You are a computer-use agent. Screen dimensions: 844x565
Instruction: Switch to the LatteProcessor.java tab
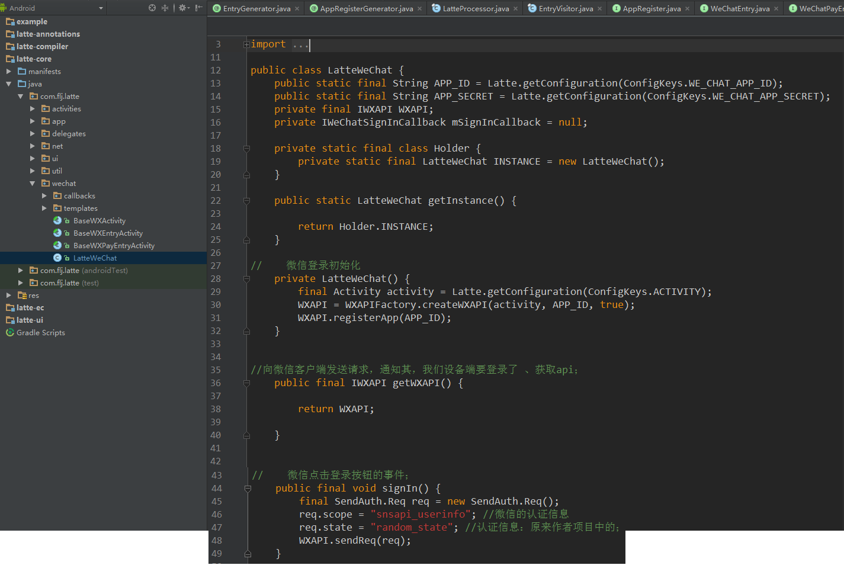tap(476, 8)
